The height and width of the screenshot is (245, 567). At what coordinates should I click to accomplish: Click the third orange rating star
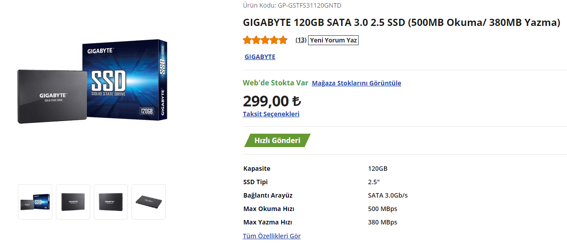pyautogui.click(x=265, y=40)
